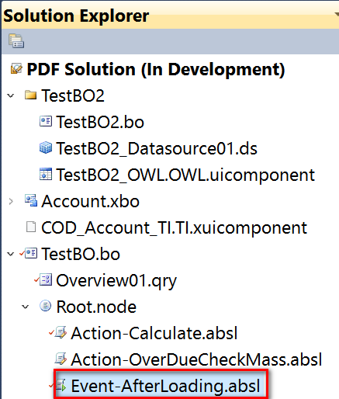Image resolution: width=339 pixels, height=399 pixels.
Task: Click the Properties toolbar icon under Solution Explorer
Action: point(16,41)
